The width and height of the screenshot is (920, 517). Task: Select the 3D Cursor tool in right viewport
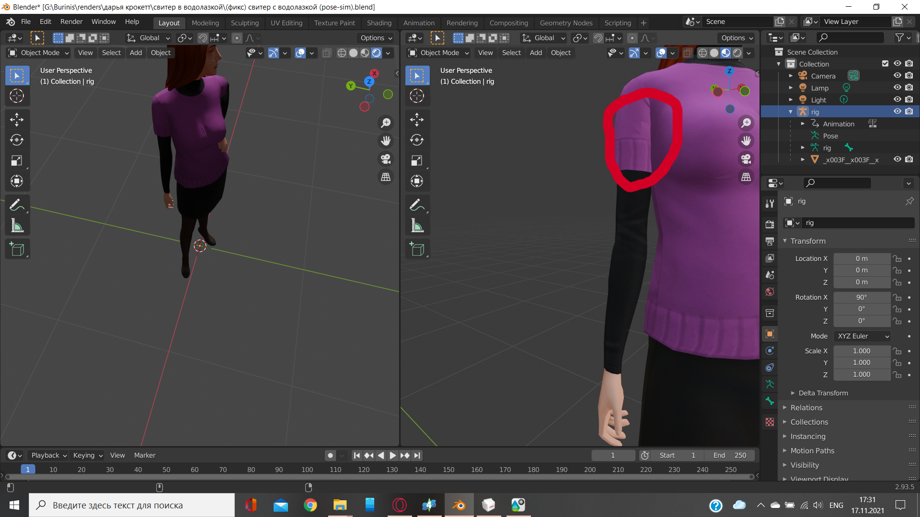pyautogui.click(x=417, y=96)
